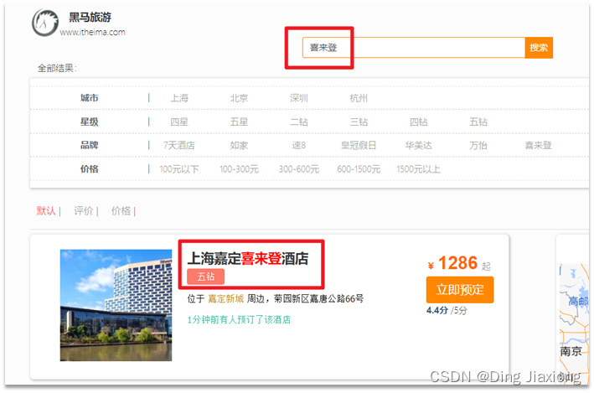Click the orange 搜索 button
Viewport: 594px width, 393px height.
click(539, 48)
